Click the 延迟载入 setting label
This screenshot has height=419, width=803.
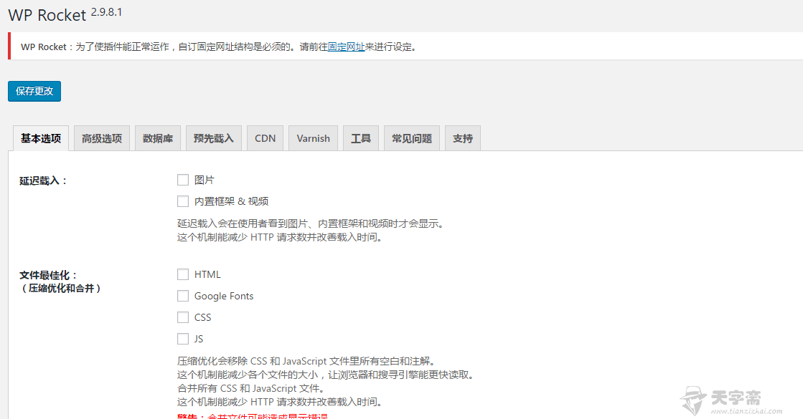click(x=44, y=181)
